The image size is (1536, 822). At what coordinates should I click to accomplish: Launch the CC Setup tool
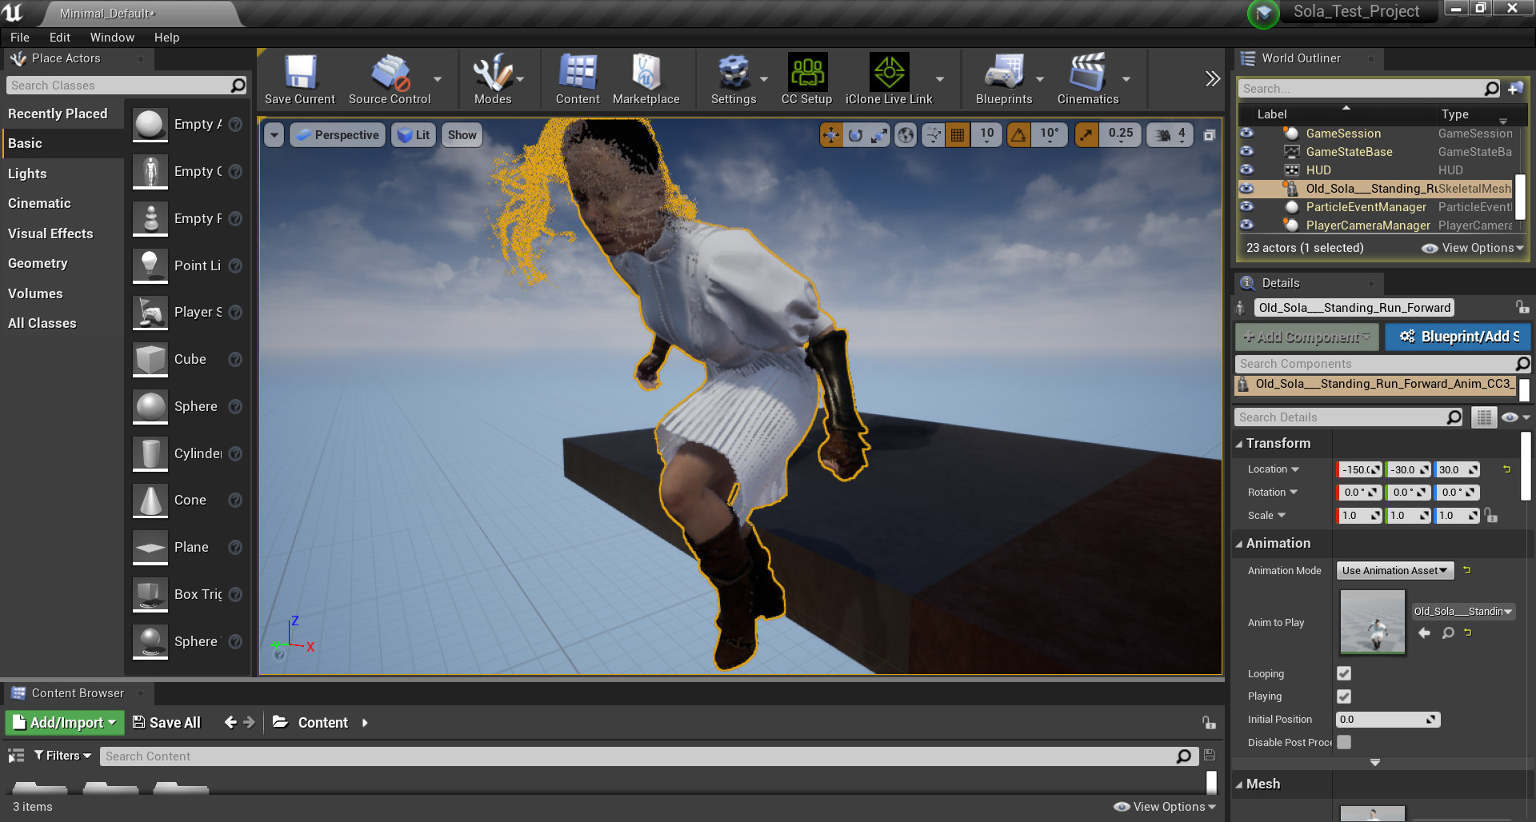pyautogui.click(x=806, y=79)
